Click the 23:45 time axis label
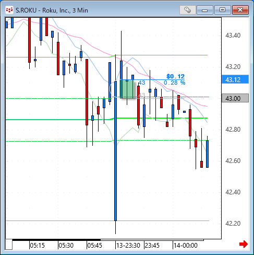The height and width of the screenshot is (255, 254). tap(152, 246)
